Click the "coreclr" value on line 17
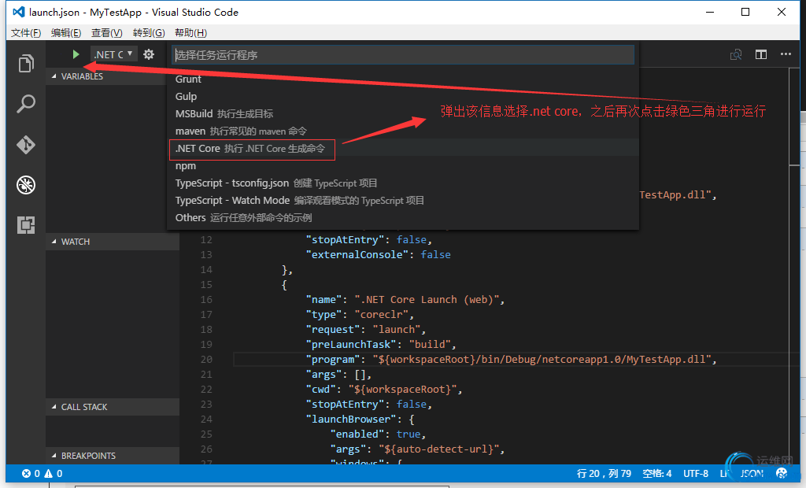806x488 pixels. tap(382, 314)
